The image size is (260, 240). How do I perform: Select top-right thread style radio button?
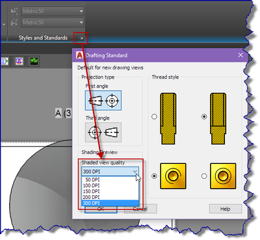204,116
